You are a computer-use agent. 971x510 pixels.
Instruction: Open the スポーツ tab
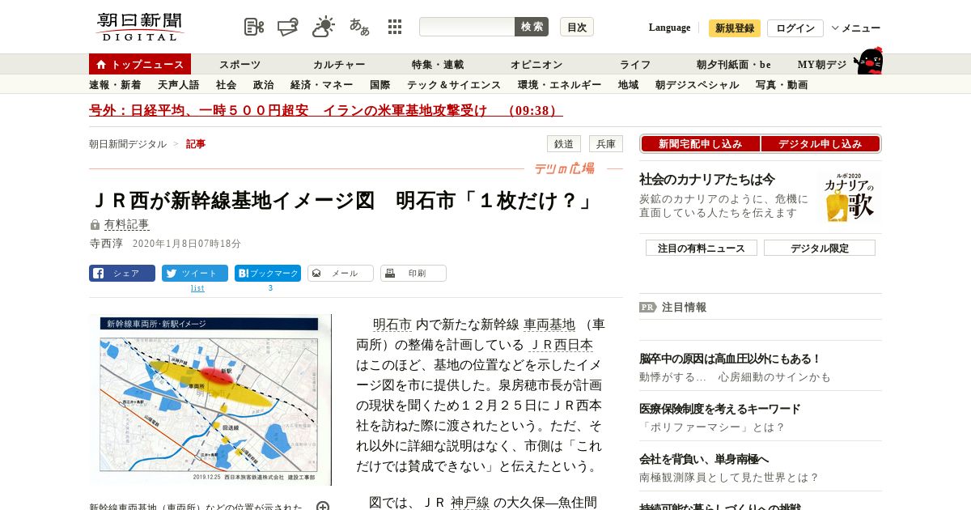pyautogui.click(x=240, y=65)
